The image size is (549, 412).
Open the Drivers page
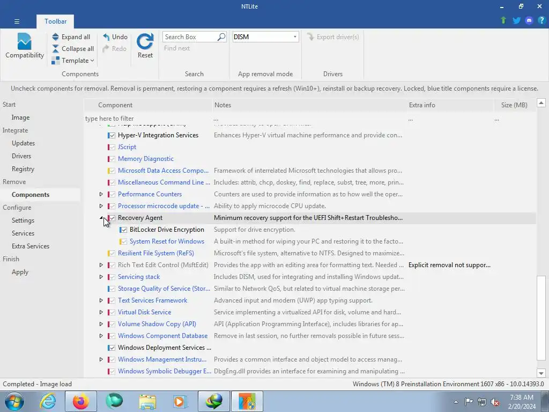(x=21, y=156)
